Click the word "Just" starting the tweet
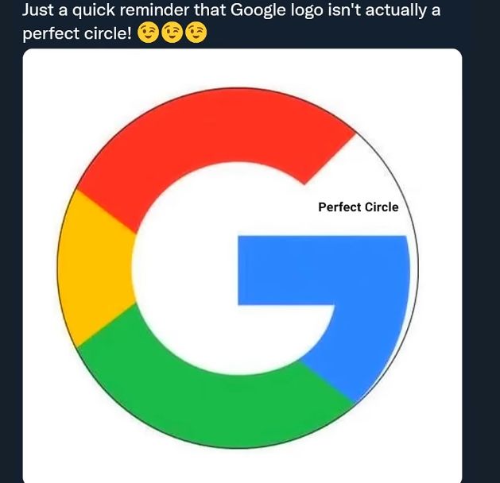 tap(37, 11)
